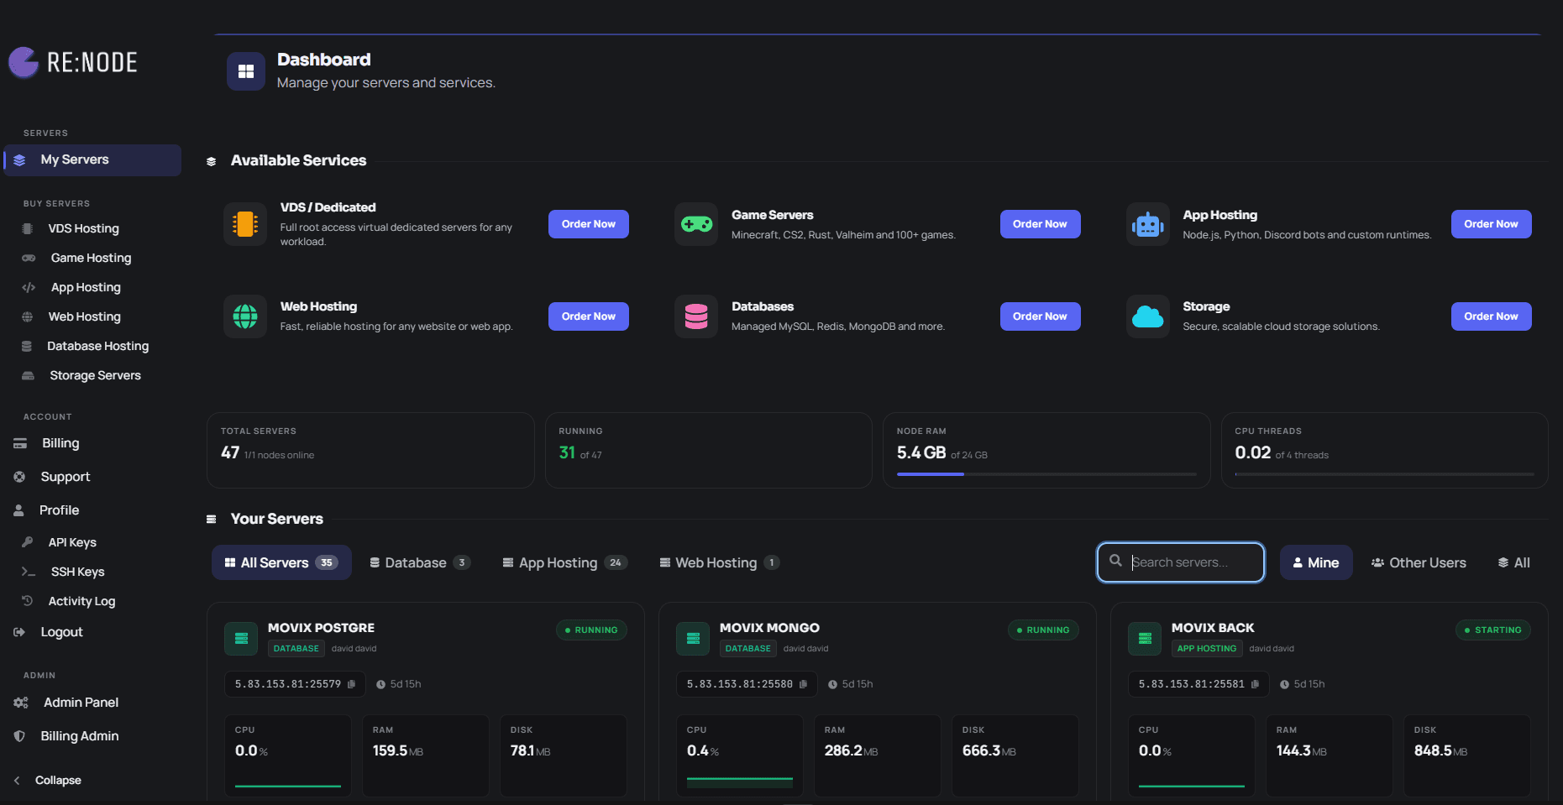Click the MOVIX POSTGRE server icon

[x=241, y=639]
